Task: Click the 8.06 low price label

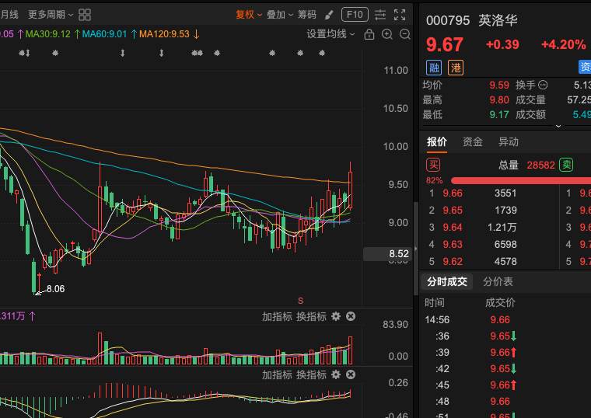Action: coord(55,289)
